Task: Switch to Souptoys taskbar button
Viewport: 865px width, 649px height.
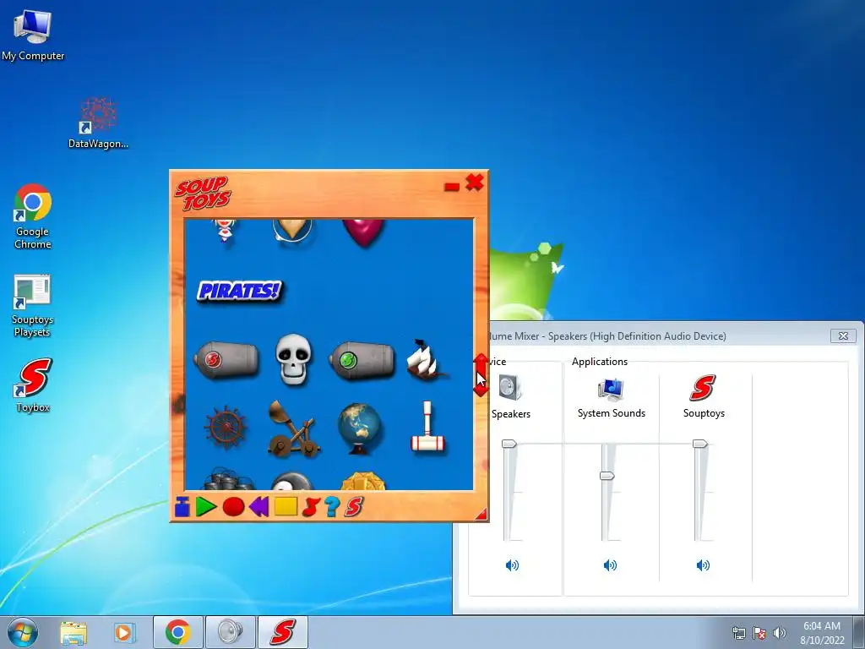Action: [282, 632]
